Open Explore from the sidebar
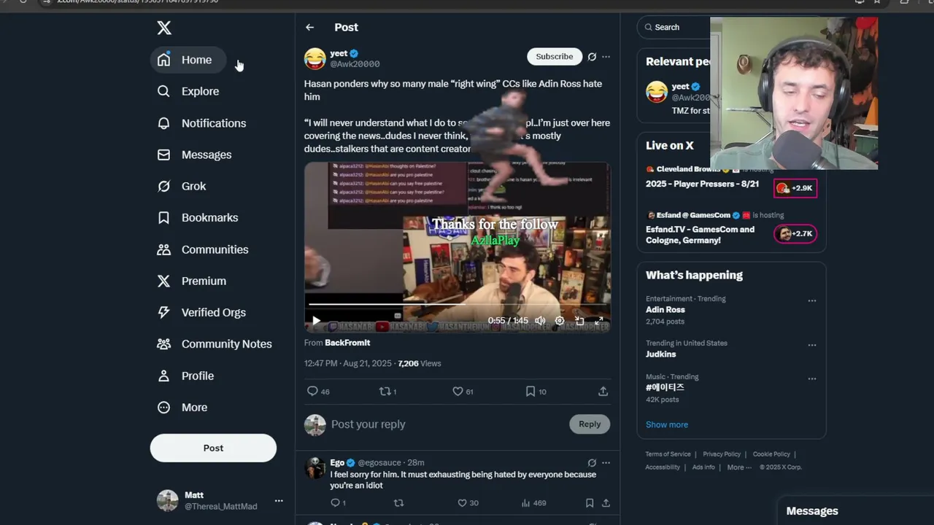The height and width of the screenshot is (525, 934). pos(188,91)
